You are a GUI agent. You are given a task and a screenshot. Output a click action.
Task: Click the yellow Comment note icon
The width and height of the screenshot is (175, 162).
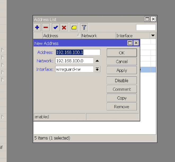coord(74,27)
